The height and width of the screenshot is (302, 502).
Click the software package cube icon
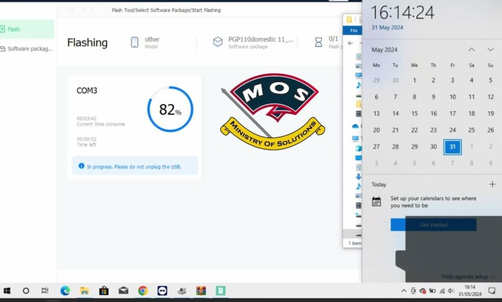[x=218, y=42]
